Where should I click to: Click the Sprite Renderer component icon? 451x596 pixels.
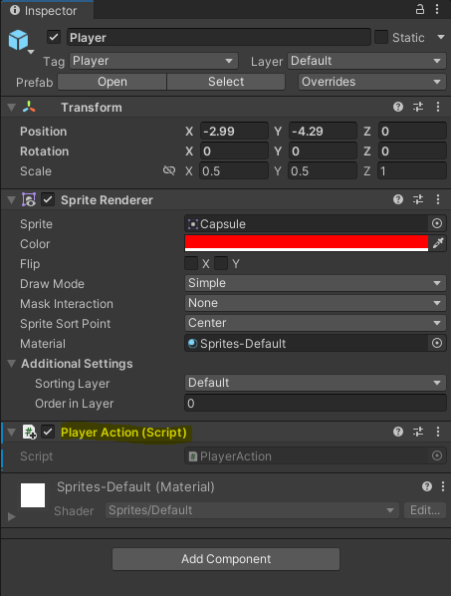(x=29, y=199)
